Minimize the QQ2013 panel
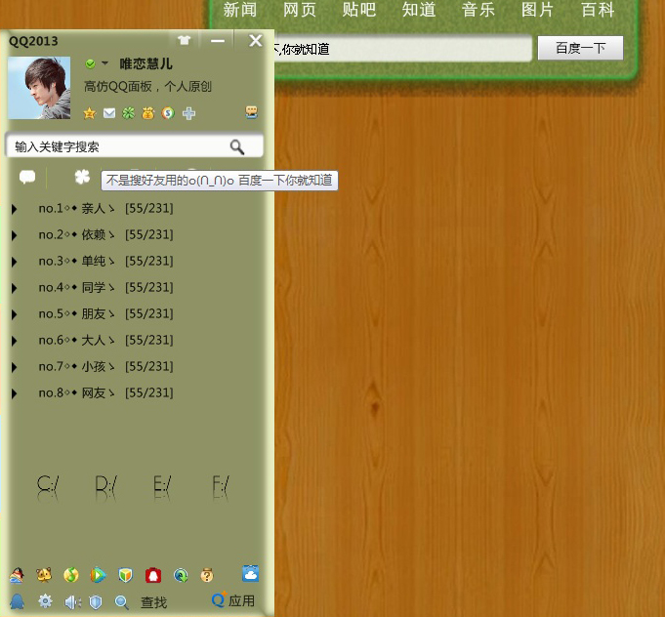 (x=218, y=41)
